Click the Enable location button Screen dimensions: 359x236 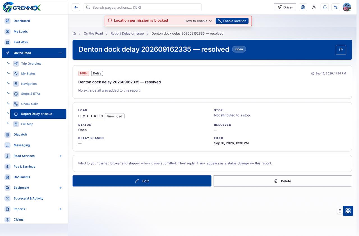click(232, 21)
